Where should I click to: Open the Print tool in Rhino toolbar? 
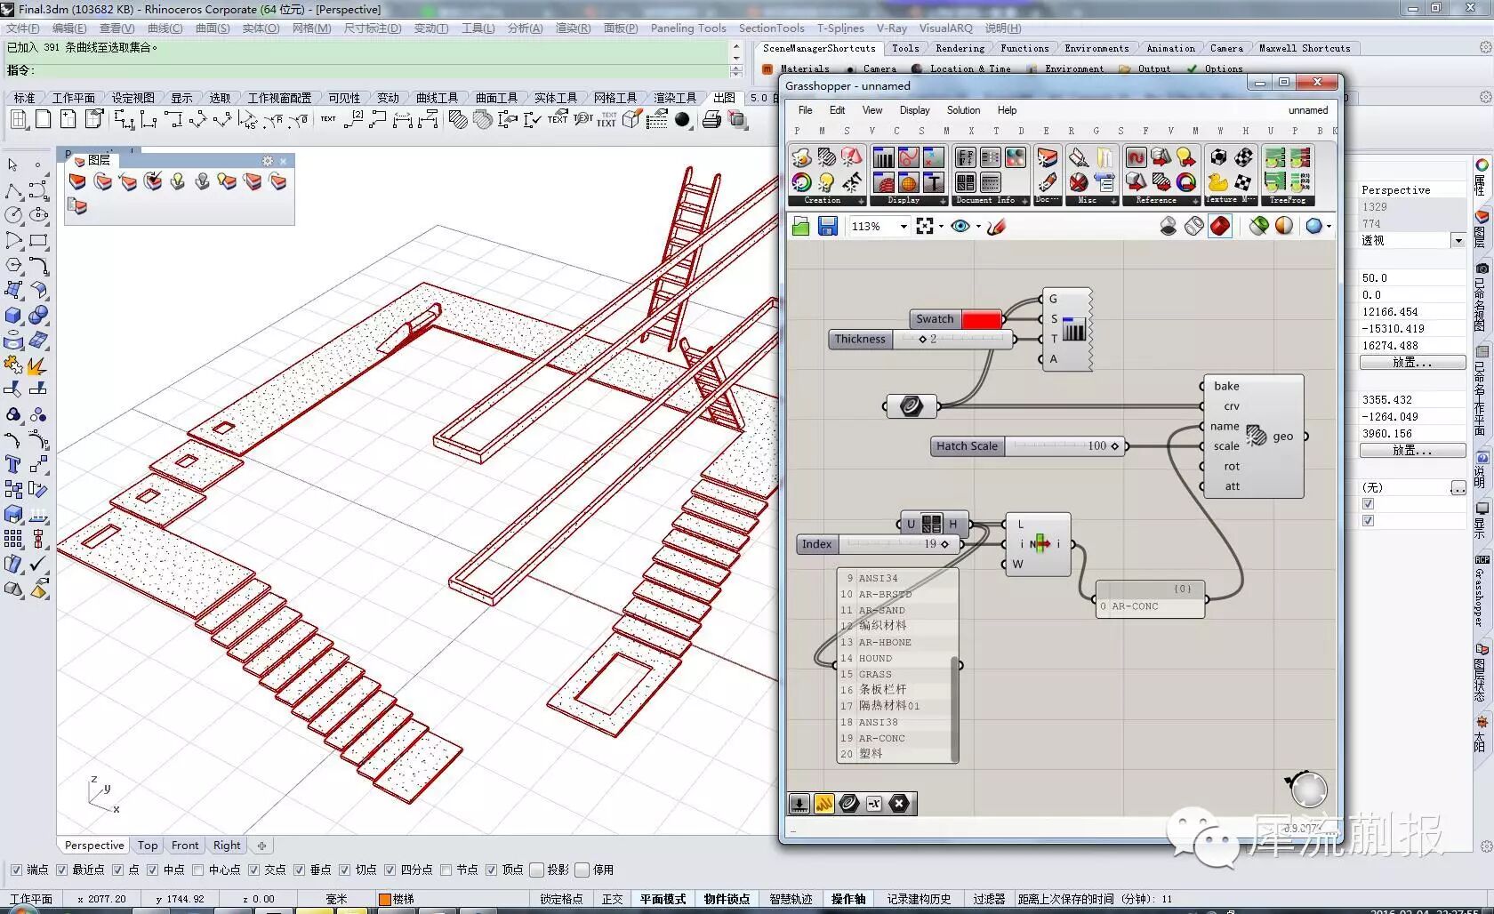click(711, 119)
